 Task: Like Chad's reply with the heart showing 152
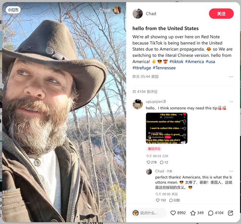[x=158, y=200]
